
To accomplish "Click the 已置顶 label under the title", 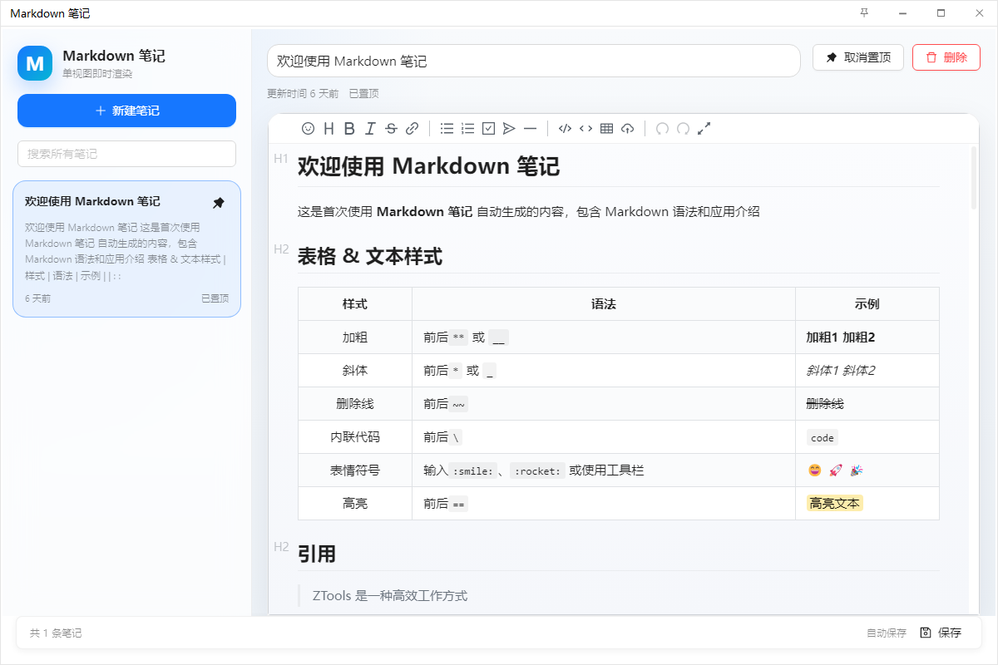I will [363, 94].
